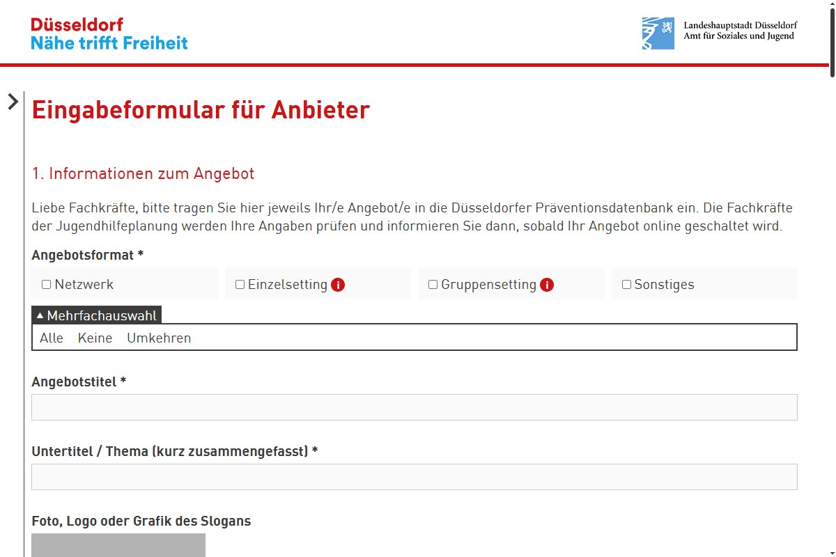Select the Sonstiges checkbox
The width and height of the screenshot is (836, 557).
point(626,285)
